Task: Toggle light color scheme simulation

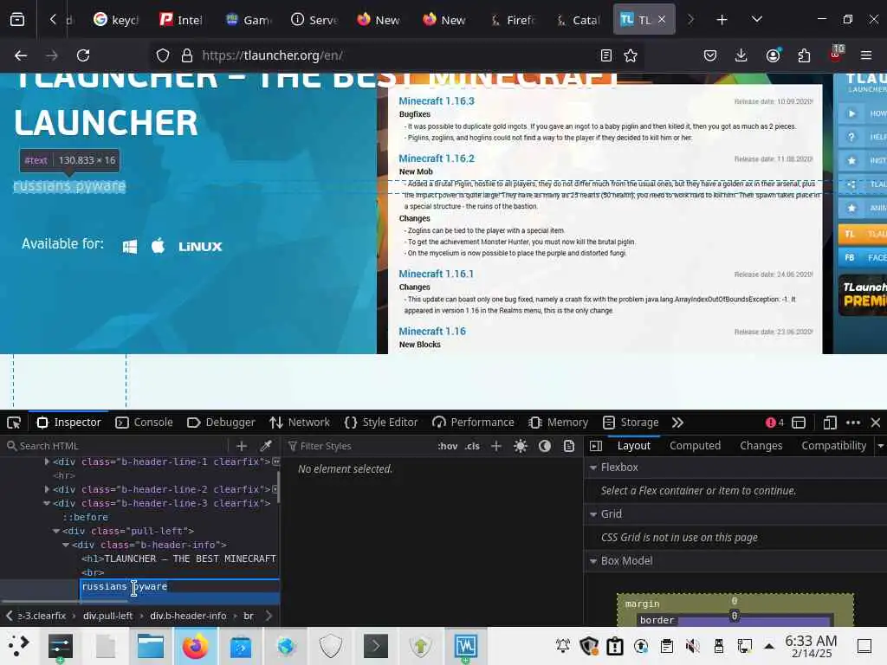Action: (x=521, y=446)
